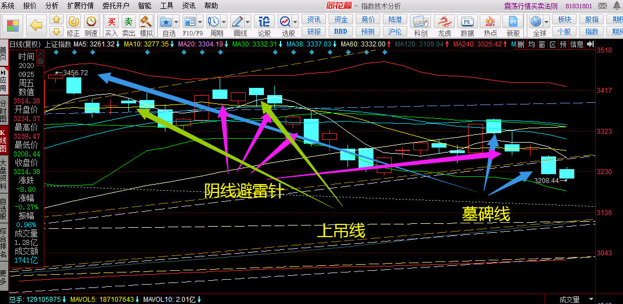The height and width of the screenshot is (304, 623).
Task: Click the 资金 button
Action: coord(341,19)
